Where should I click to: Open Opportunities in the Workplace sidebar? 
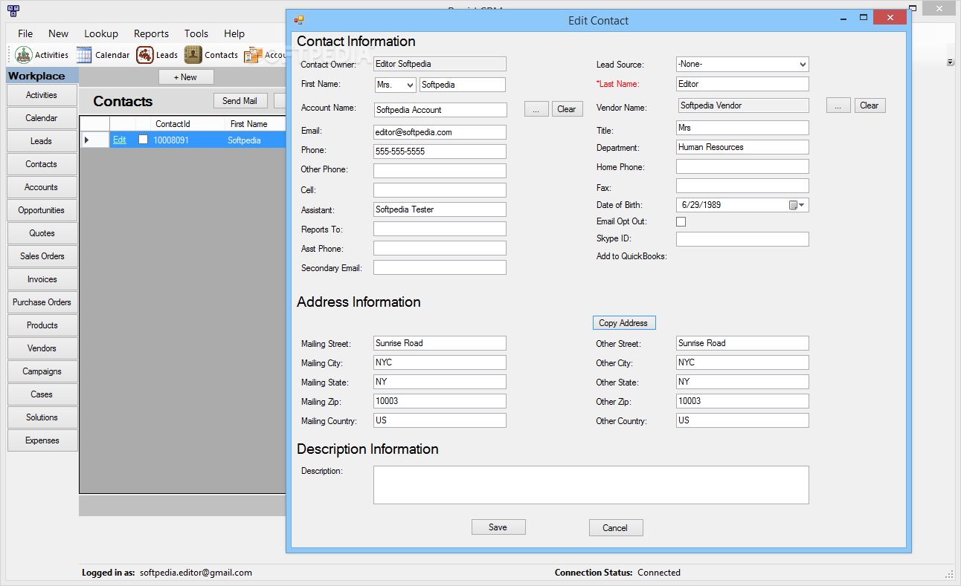click(42, 210)
